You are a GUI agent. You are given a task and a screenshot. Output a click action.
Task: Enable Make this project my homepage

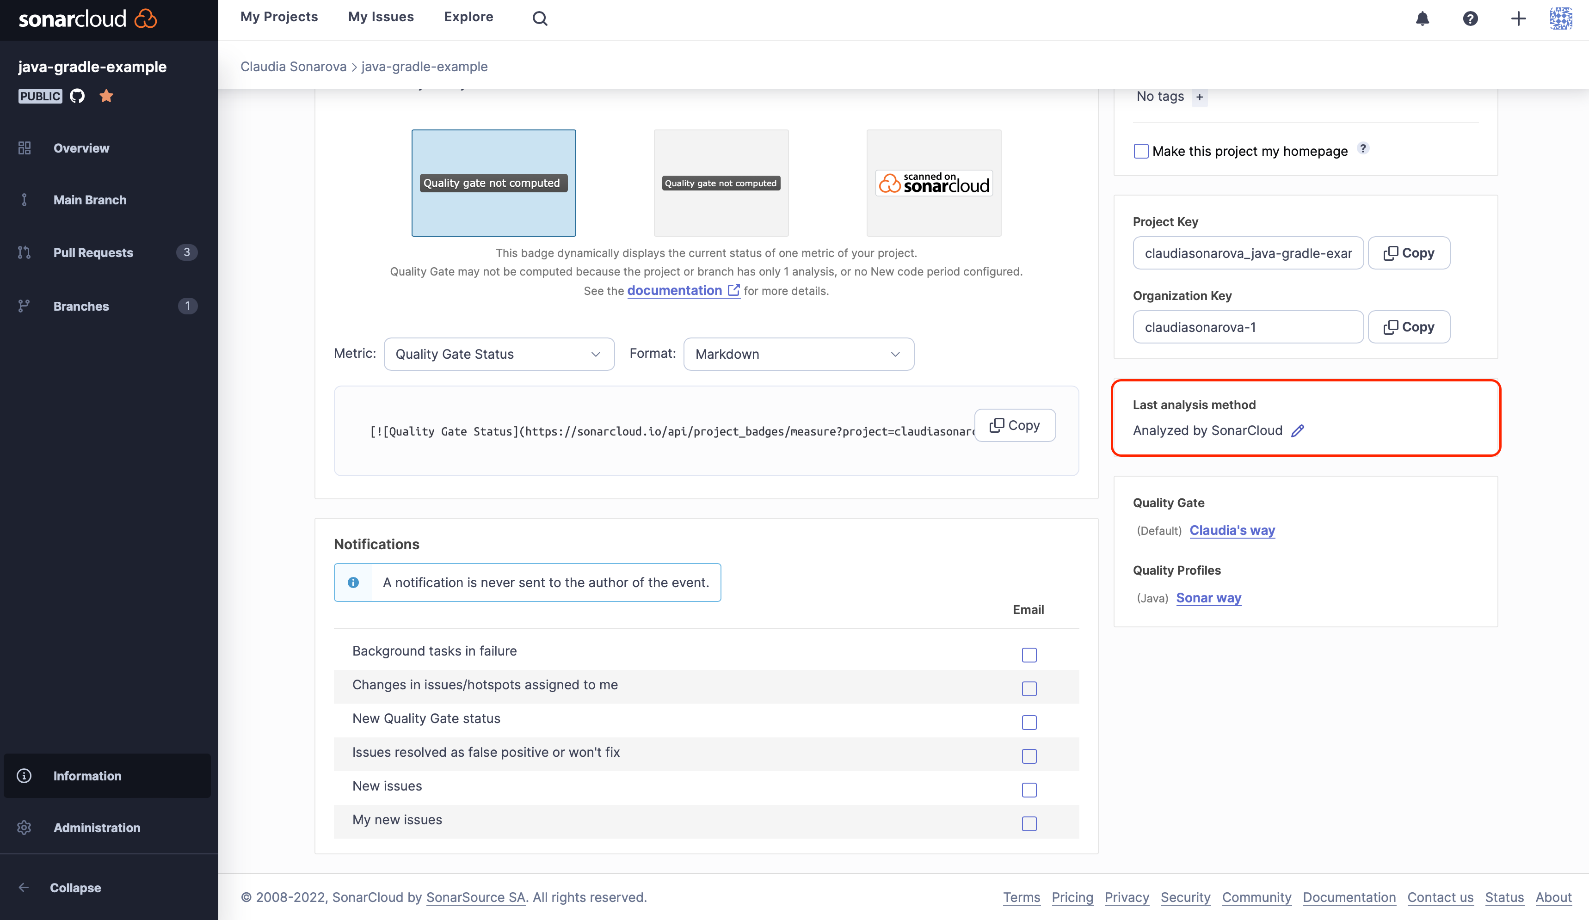click(x=1141, y=151)
